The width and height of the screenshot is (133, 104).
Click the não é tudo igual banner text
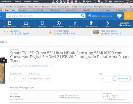point(19,34)
